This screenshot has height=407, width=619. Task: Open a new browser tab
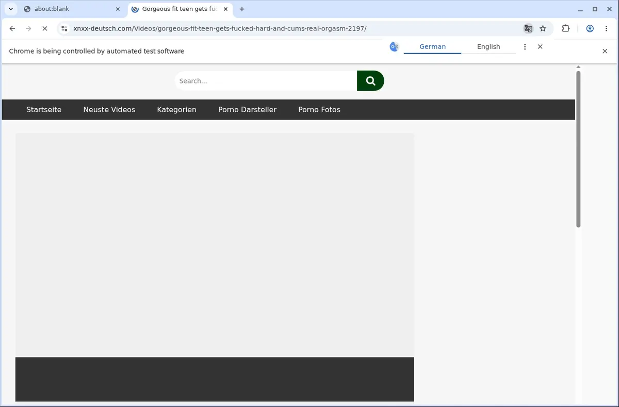[242, 9]
